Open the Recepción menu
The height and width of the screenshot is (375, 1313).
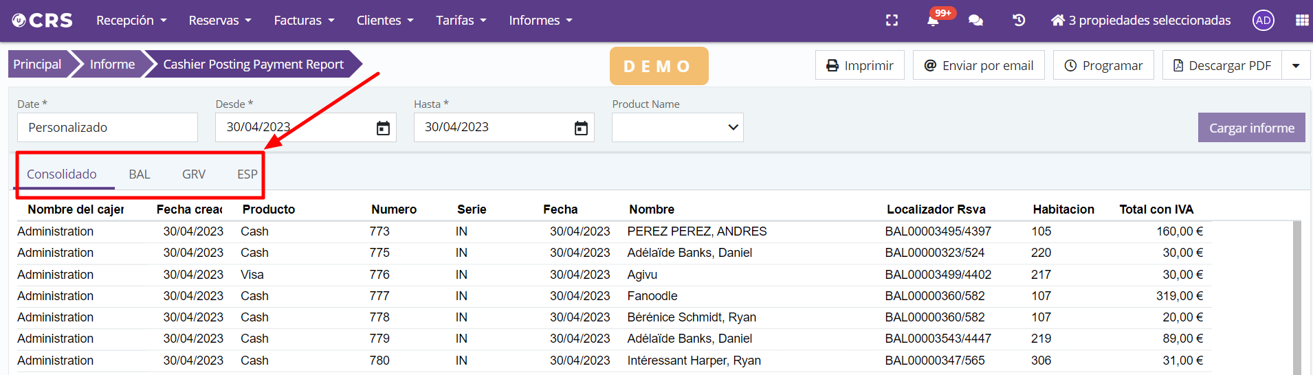point(131,21)
